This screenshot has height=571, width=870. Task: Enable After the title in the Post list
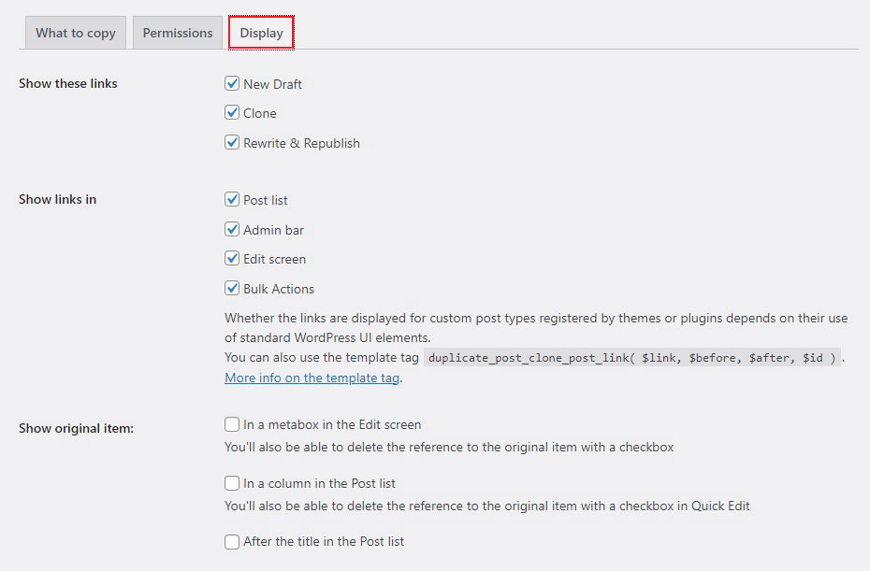point(232,542)
